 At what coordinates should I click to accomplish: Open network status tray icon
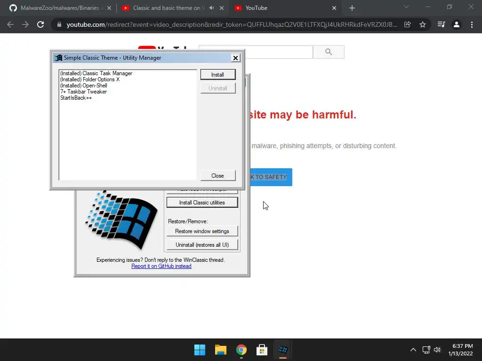[426, 350]
